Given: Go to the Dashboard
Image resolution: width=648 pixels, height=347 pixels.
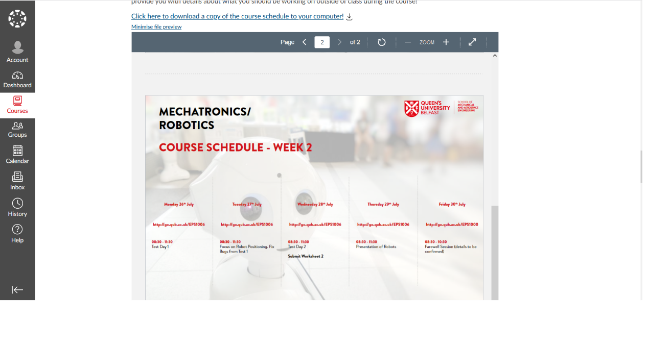Looking at the screenshot, I should pos(17,80).
